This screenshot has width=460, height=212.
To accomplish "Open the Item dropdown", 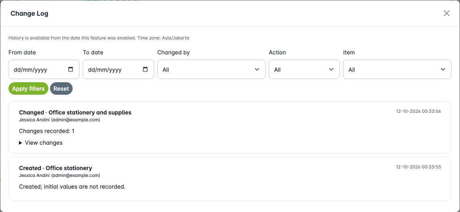I will (397, 69).
